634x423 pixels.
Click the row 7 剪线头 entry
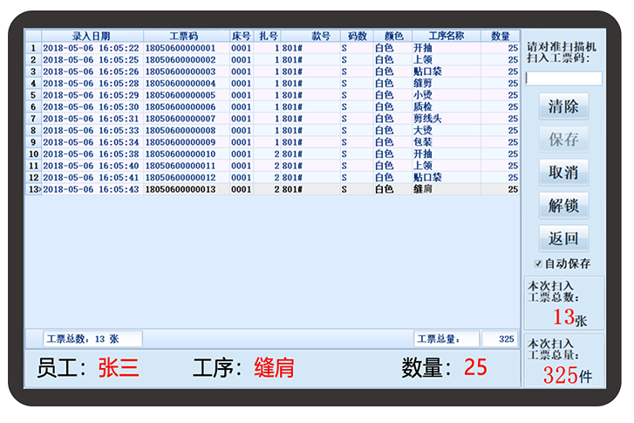tap(262, 119)
